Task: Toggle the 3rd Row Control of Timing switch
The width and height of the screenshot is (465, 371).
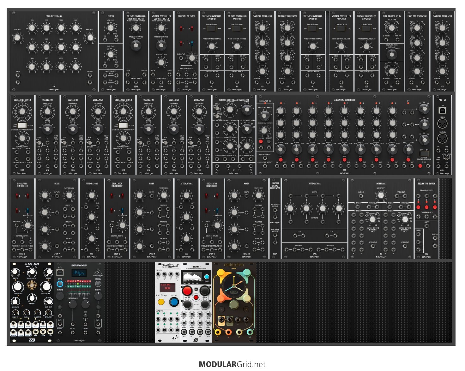Action: click(x=424, y=153)
